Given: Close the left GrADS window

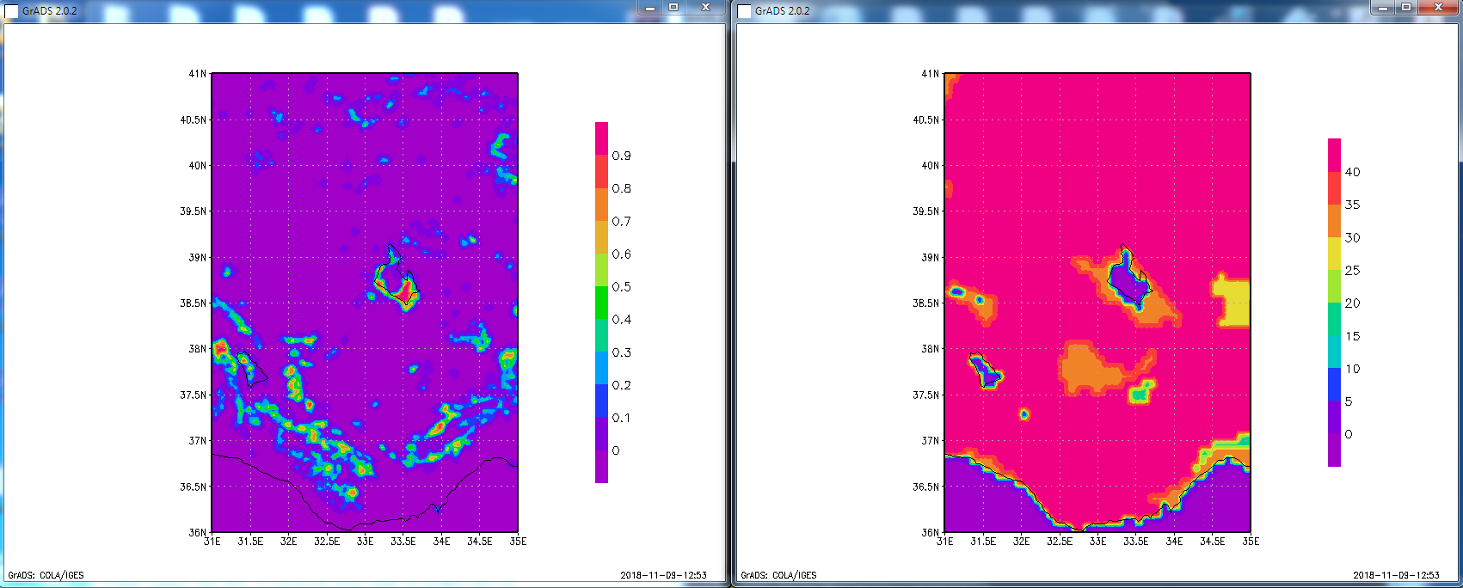Looking at the screenshot, I should click(x=705, y=8).
